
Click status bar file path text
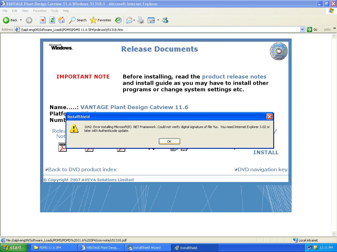coord(66,240)
